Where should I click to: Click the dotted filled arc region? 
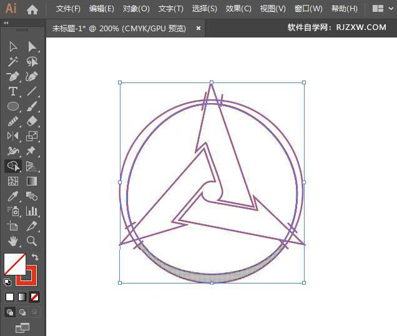[212, 277]
